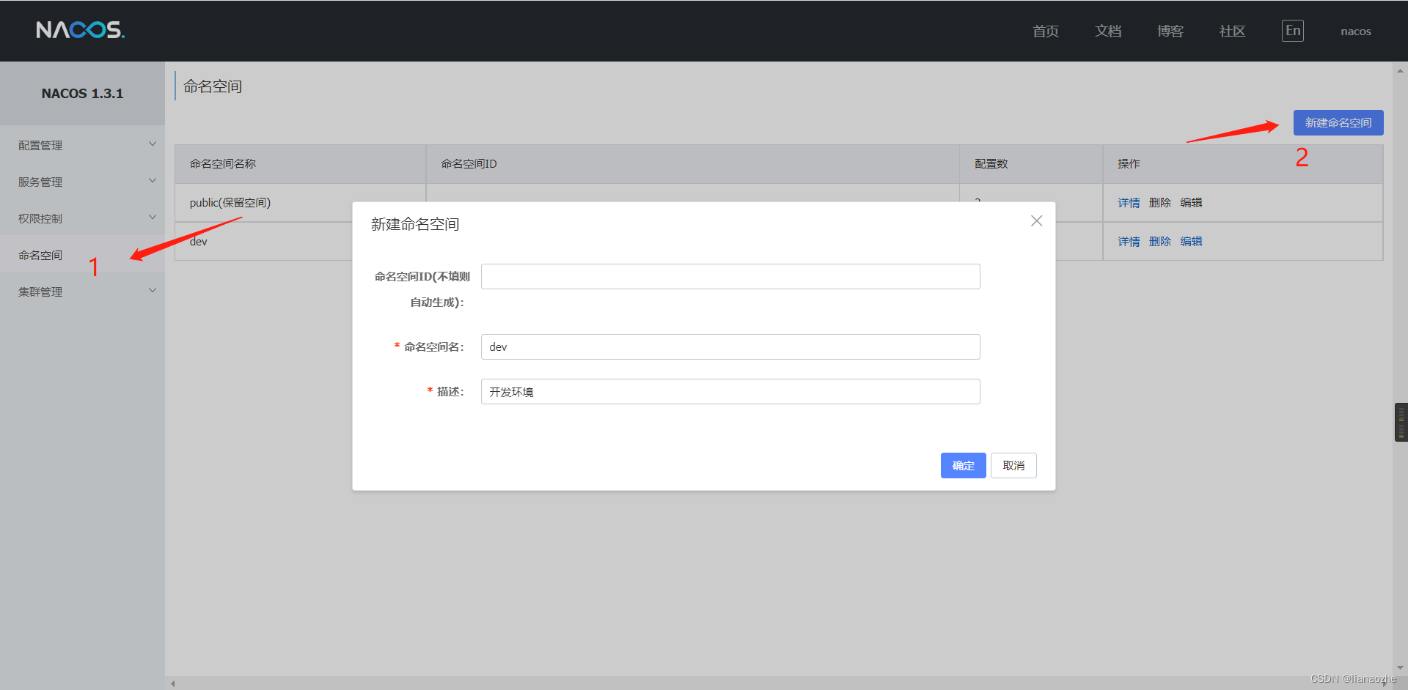Click the dark side widget at right edge

click(1401, 422)
